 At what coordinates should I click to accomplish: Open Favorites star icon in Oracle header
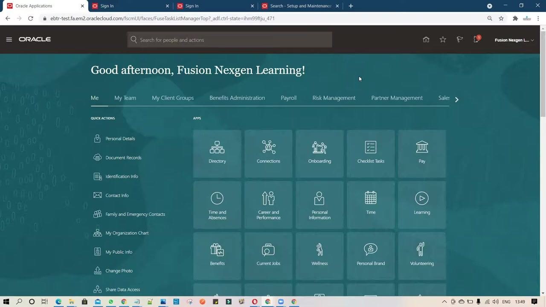tap(443, 40)
